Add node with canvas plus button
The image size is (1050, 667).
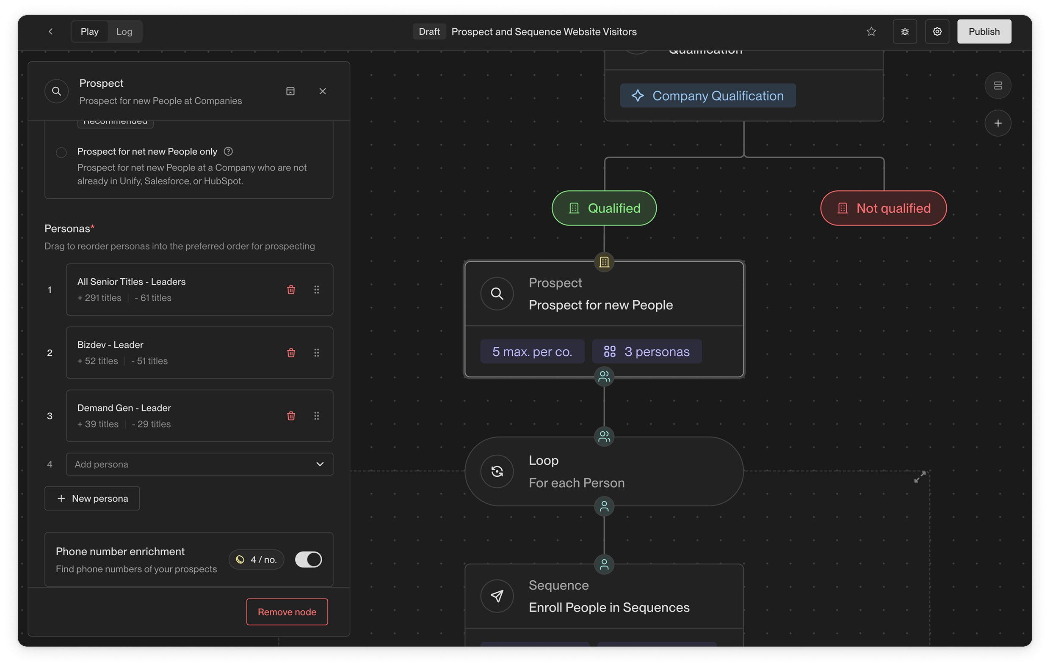tap(997, 124)
